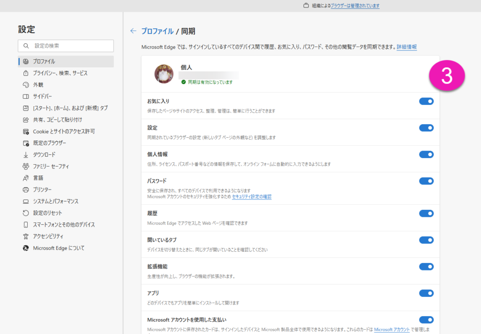Click the プリンター printer icon
The width and height of the screenshot is (481, 334).
pos(26,190)
